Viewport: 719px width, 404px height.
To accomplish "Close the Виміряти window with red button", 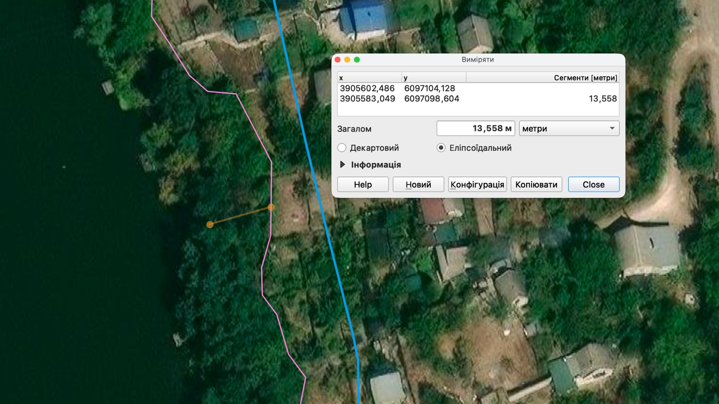I will tap(337, 59).
